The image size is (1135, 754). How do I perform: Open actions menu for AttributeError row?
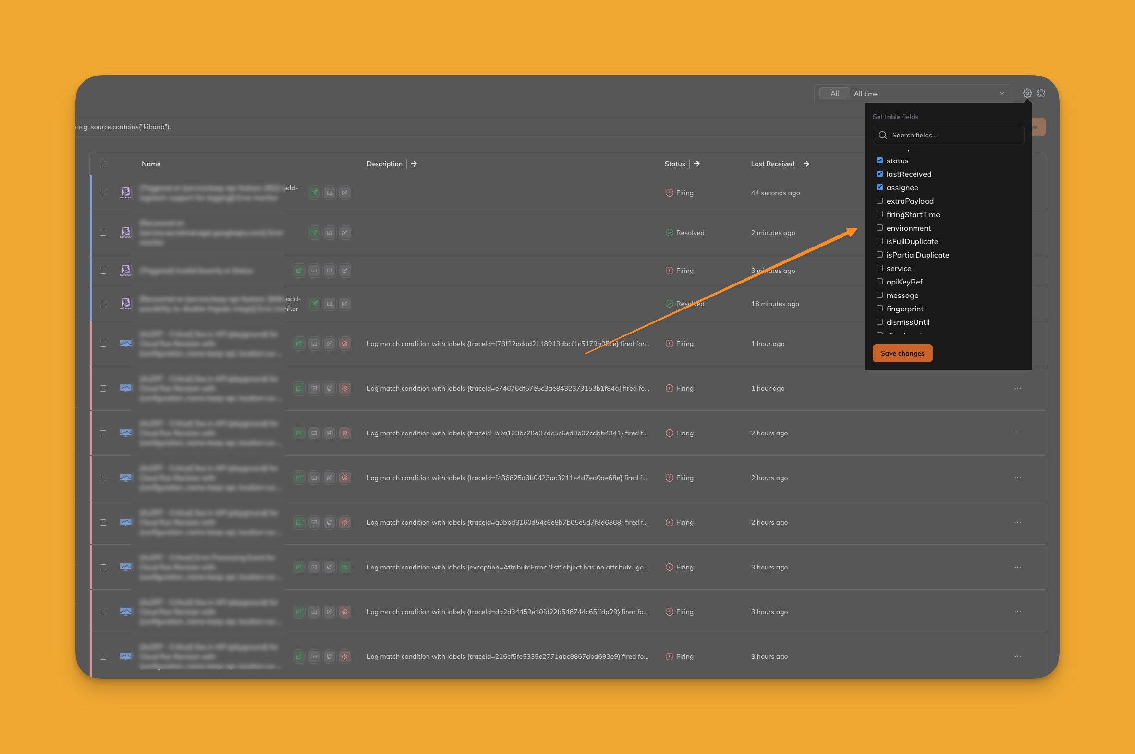click(x=1018, y=568)
